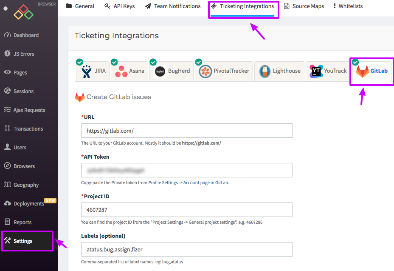Open the Geography section
The image size is (394, 271).
[x=25, y=184]
